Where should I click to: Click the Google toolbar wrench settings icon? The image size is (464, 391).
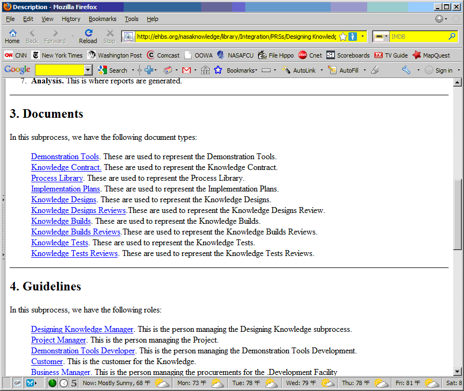click(x=406, y=70)
